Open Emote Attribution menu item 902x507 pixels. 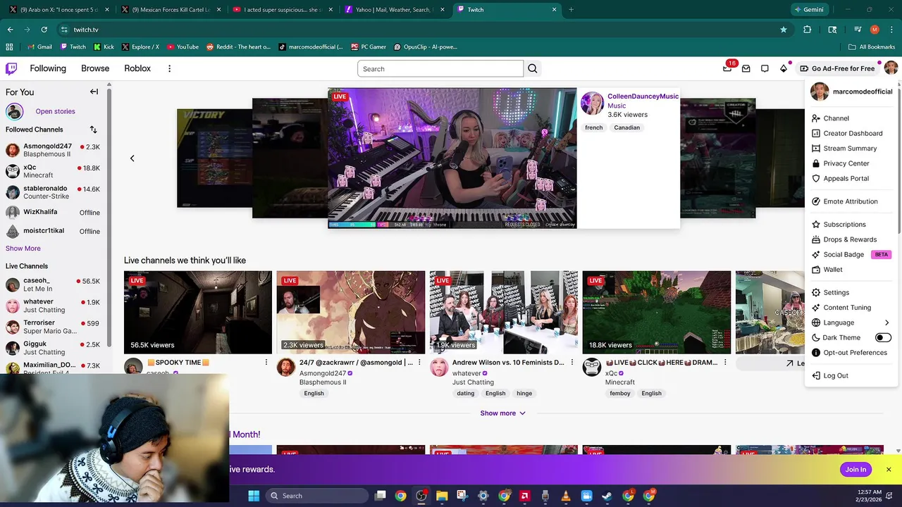pos(852,201)
